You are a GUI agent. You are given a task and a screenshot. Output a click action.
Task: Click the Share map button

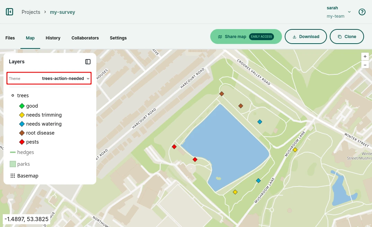(x=246, y=36)
